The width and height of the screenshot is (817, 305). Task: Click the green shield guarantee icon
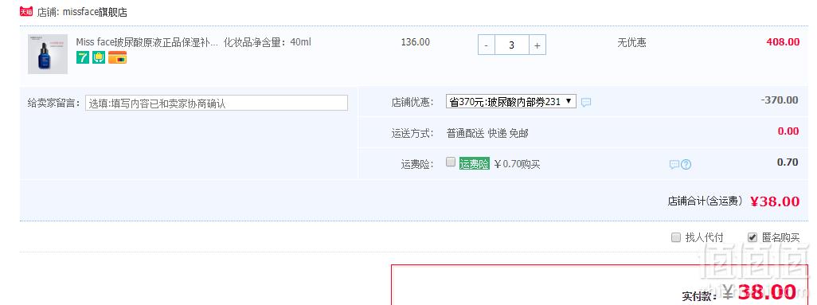point(99,57)
